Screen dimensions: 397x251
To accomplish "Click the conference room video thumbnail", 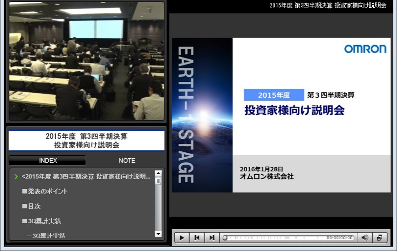I will click(86, 61).
